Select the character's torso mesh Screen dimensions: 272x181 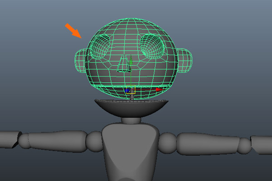tap(131, 152)
